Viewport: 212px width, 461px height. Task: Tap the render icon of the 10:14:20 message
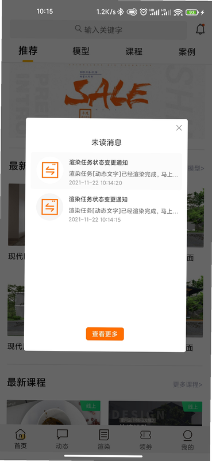point(50,170)
